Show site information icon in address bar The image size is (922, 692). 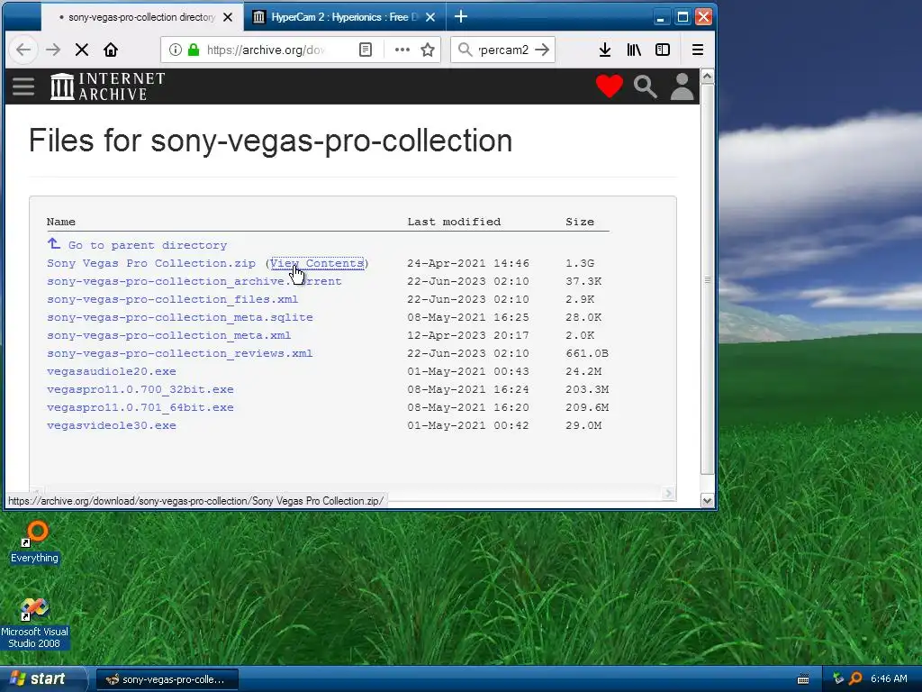pyautogui.click(x=176, y=50)
